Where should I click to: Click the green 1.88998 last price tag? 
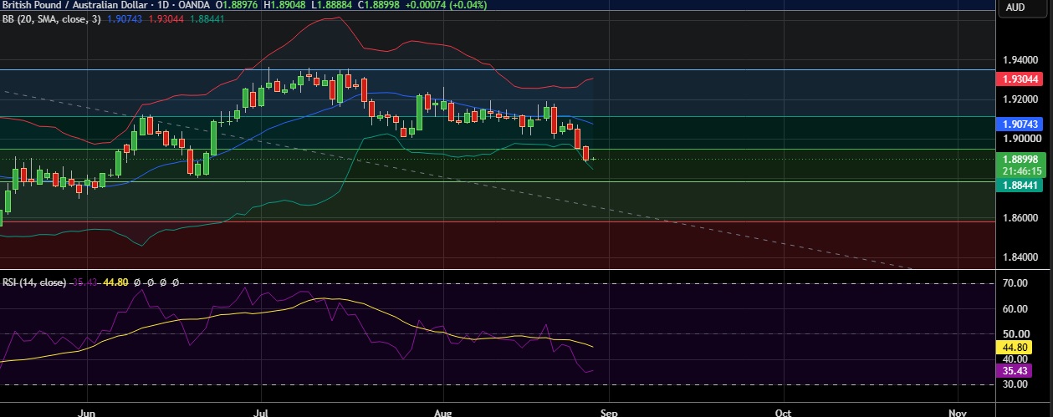(x=1019, y=159)
